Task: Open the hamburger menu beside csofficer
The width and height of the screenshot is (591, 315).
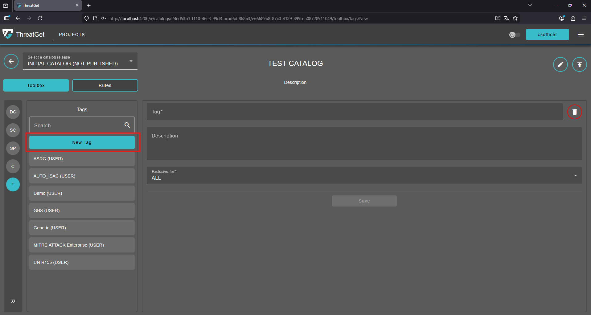Action: tap(581, 35)
